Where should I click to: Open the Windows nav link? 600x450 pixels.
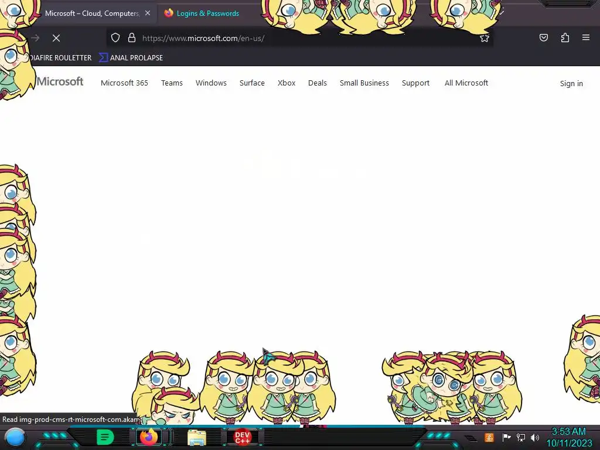[211, 83]
